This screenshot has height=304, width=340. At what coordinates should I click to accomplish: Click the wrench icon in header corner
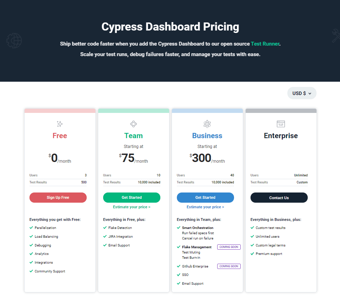pos(335,36)
